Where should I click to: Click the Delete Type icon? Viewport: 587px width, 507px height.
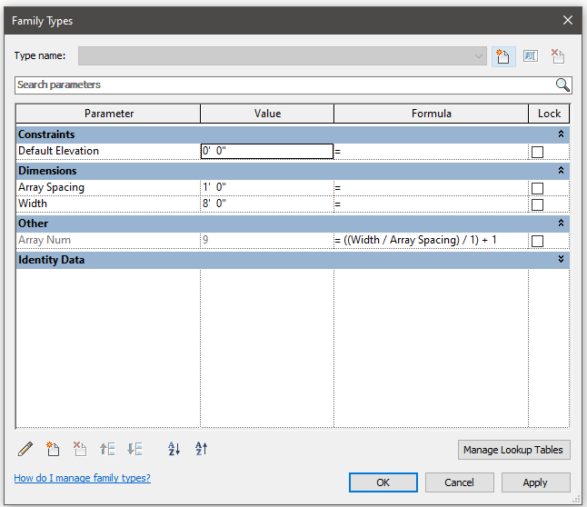558,56
